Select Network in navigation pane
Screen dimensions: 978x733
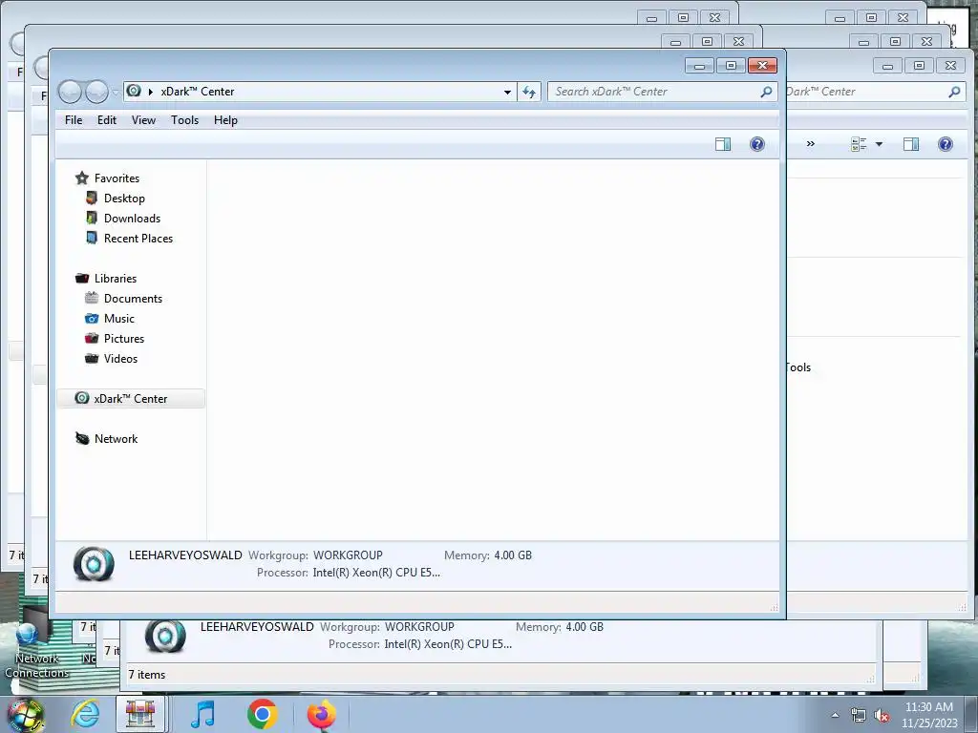(x=116, y=439)
